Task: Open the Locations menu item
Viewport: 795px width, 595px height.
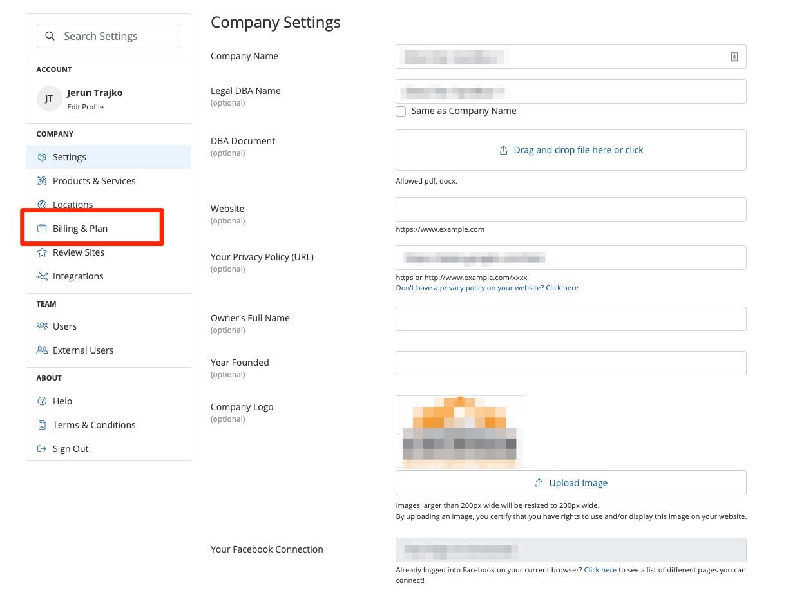Action: [72, 204]
